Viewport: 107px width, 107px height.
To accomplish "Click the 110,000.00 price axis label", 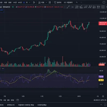I will pos(103,18).
